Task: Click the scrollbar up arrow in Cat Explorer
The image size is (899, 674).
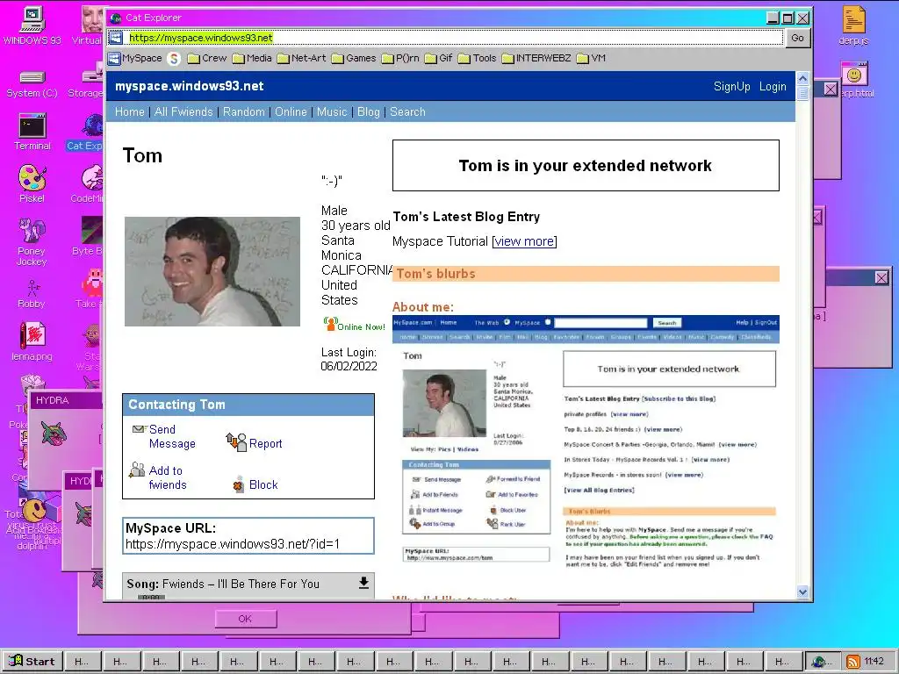Action: [802, 78]
